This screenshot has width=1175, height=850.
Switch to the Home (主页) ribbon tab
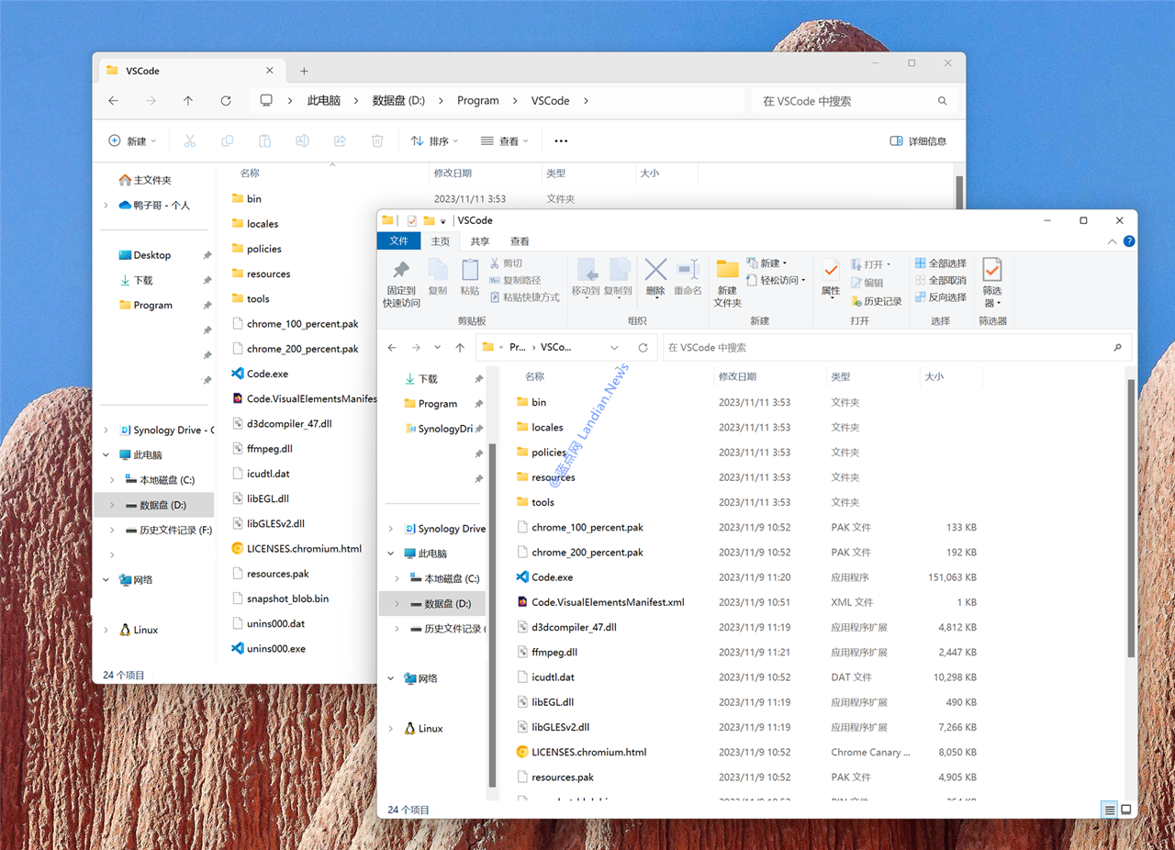pos(441,241)
